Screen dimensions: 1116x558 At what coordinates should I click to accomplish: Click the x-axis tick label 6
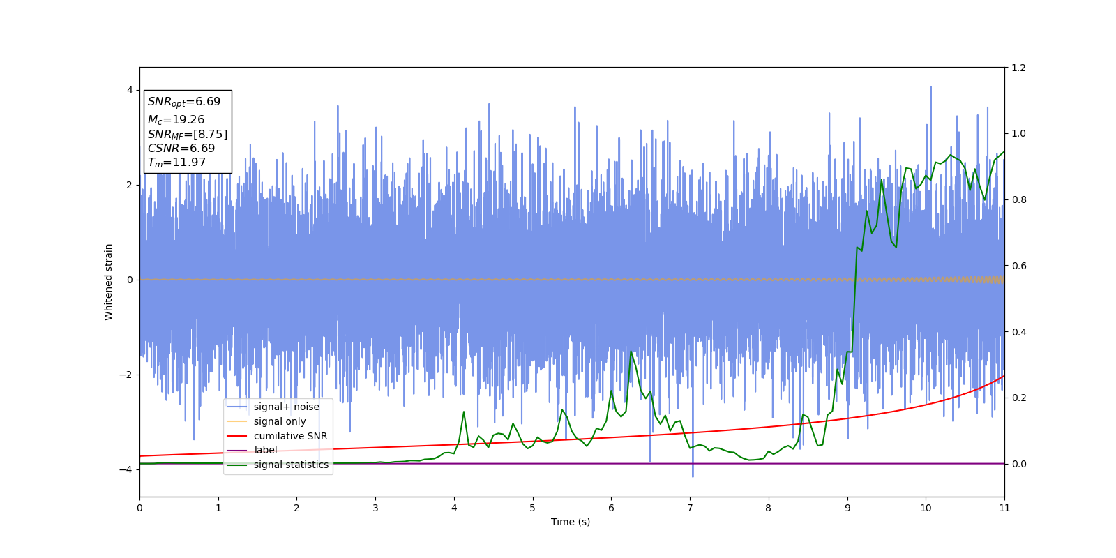[x=611, y=508]
